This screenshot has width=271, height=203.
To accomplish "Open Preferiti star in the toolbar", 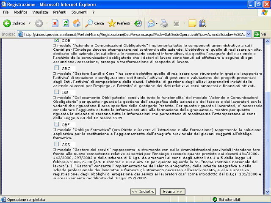I will tap(112, 23).
